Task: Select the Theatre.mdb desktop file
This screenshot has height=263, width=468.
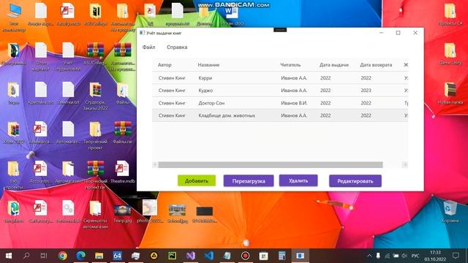Action: (123, 172)
